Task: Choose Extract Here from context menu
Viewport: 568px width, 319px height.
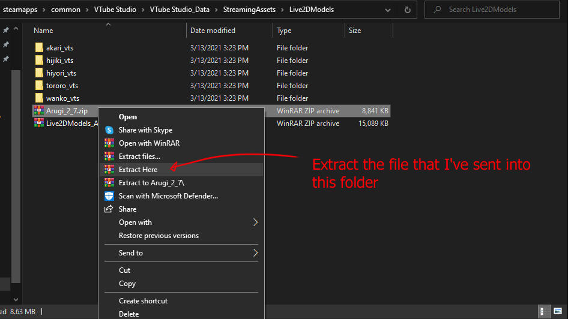Action: pyautogui.click(x=138, y=170)
